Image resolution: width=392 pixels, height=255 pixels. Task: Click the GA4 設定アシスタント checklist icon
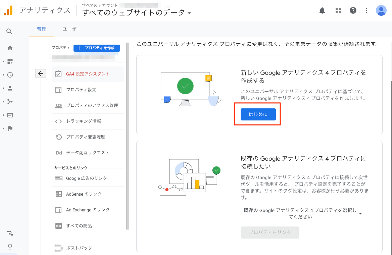tap(58, 74)
